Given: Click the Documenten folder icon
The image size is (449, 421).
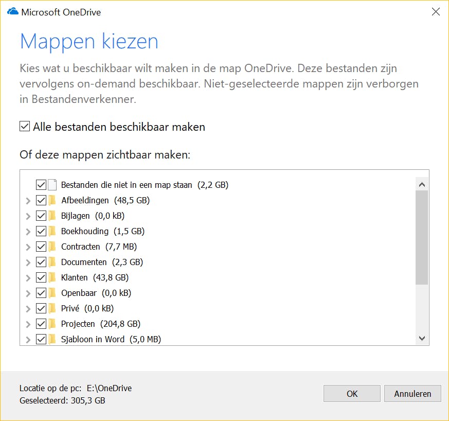Looking at the screenshot, I should [52, 262].
